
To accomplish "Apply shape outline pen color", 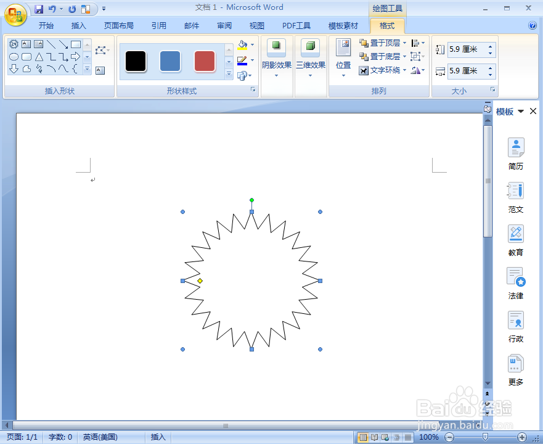I will [x=242, y=60].
